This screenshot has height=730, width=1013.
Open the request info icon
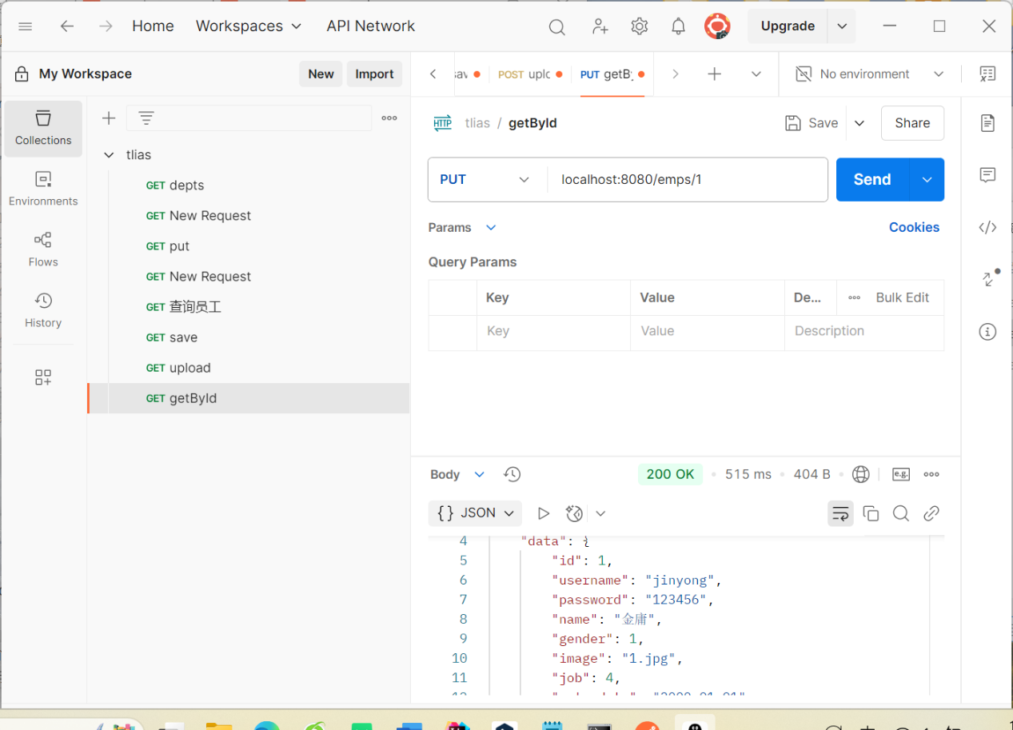[988, 331]
